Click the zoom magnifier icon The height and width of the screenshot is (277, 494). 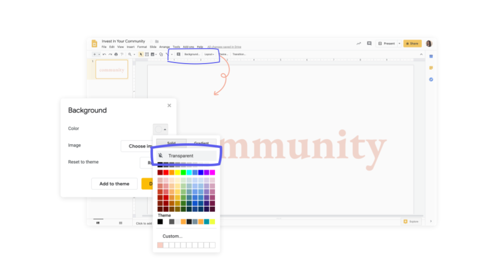(130, 54)
